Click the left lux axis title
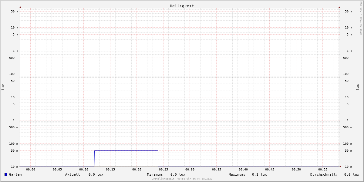364x182 pixels. [x=3, y=87]
